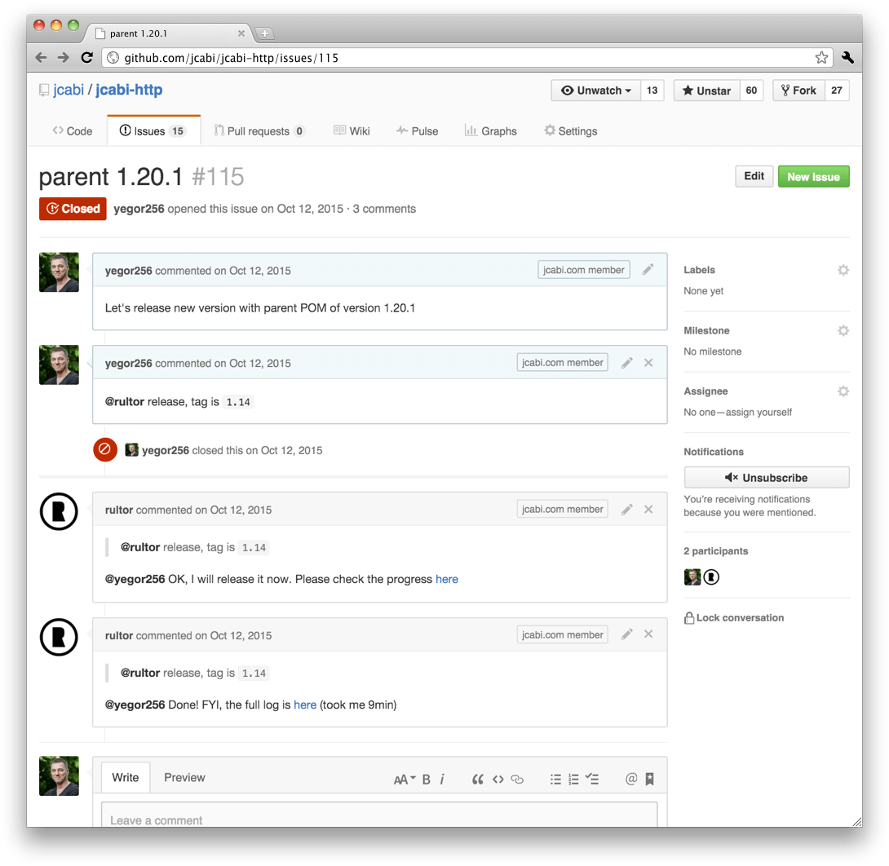Open the Milestone gear settings

pyautogui.click(x=843, y=330)
